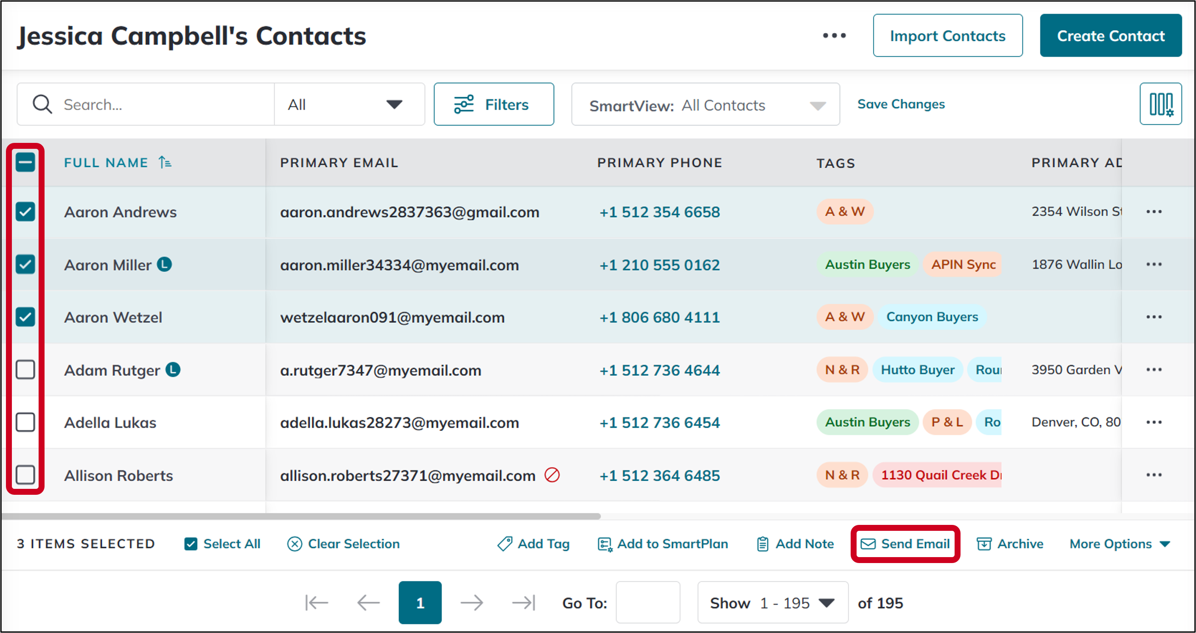Image resolution: width=1196 pixels, height=633 pixels.
Task: Click the select-all header checkbox
Action: 25,162
